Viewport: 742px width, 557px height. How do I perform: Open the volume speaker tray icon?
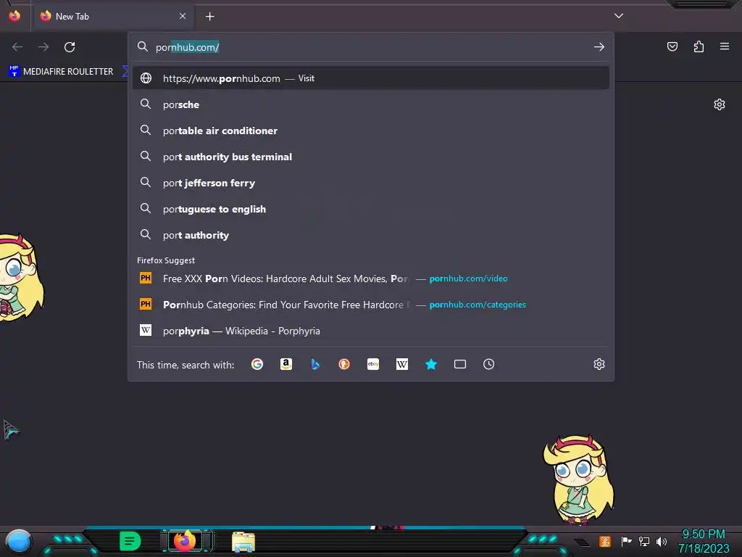[661, 541]
